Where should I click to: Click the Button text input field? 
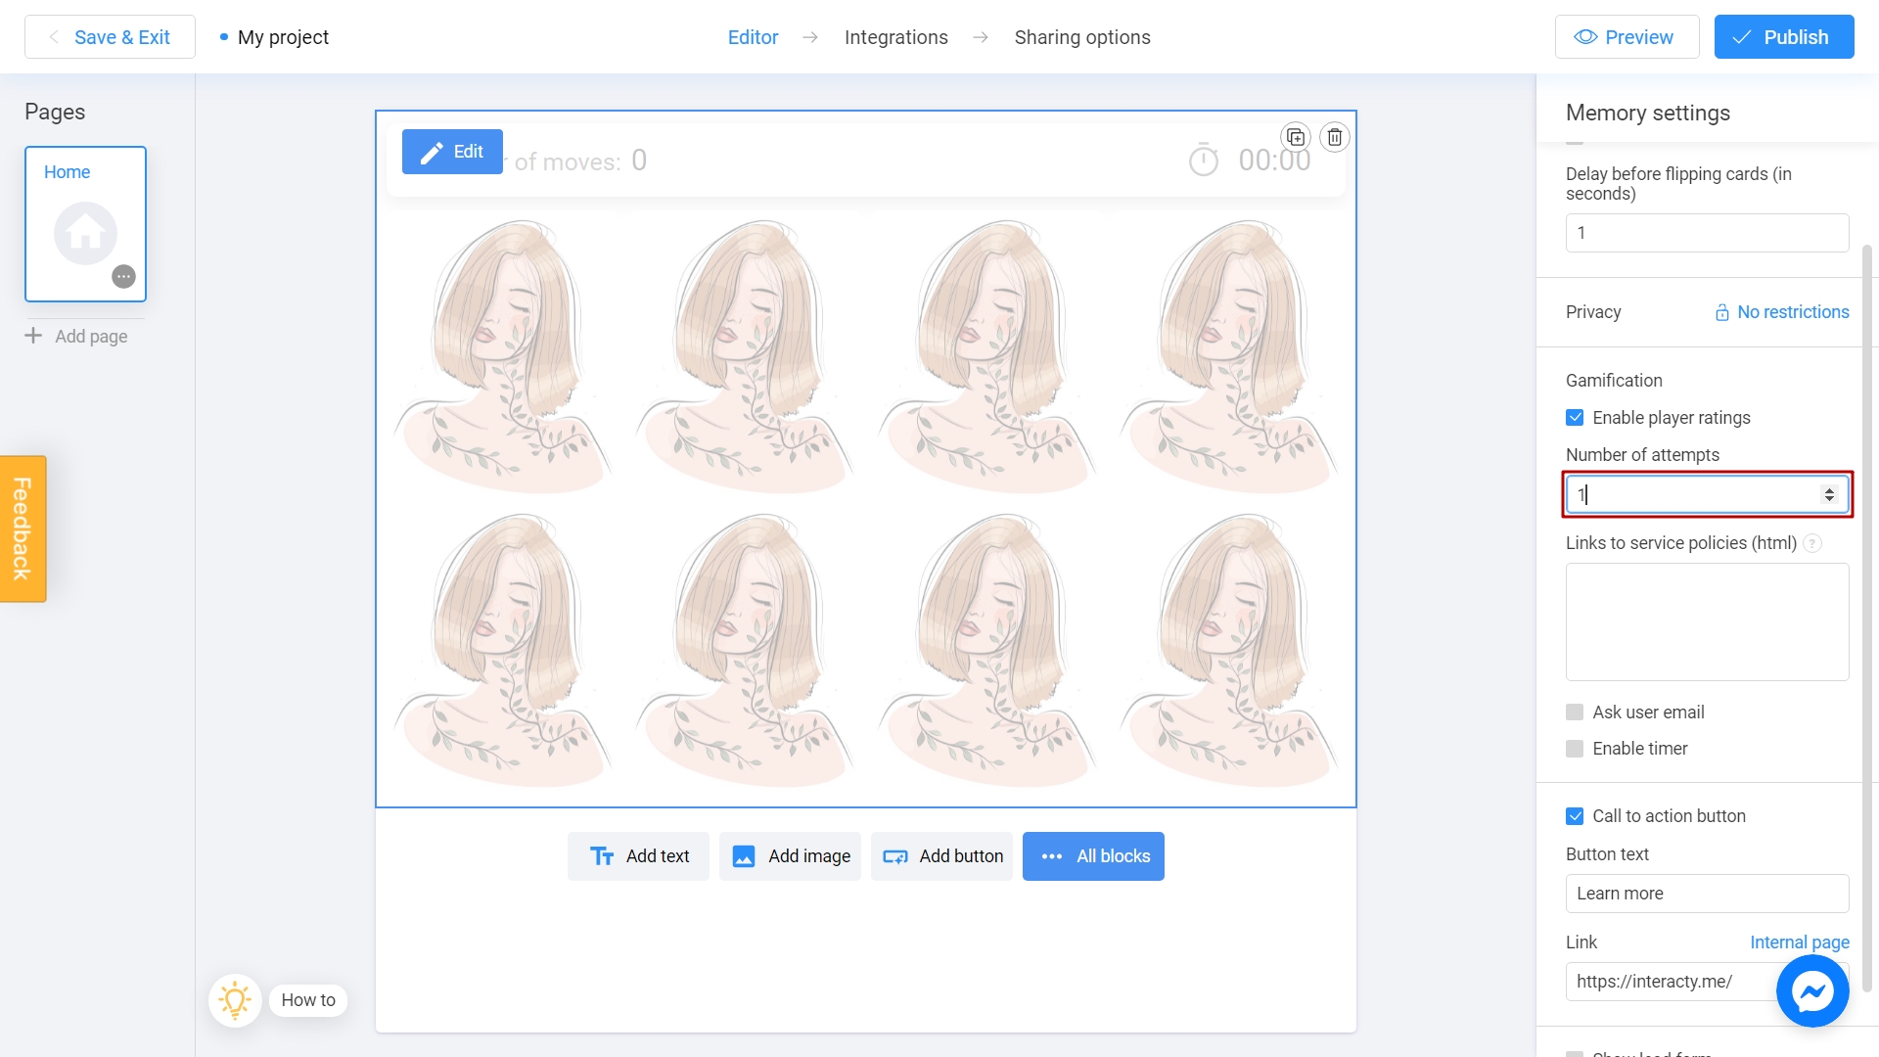click(1706, 894)
